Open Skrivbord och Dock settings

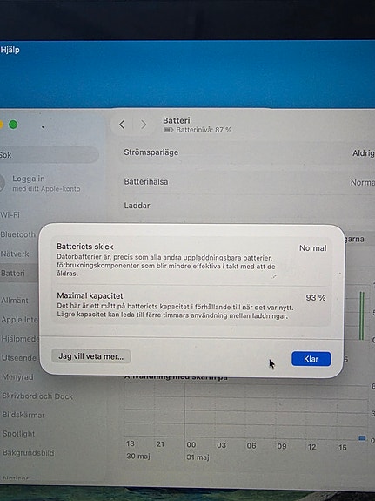pyautogui.click(x=37, y=396)
